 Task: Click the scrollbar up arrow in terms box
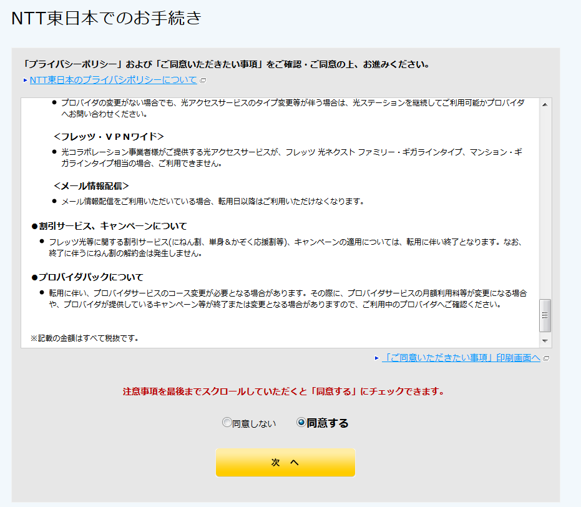pos(545,104)
